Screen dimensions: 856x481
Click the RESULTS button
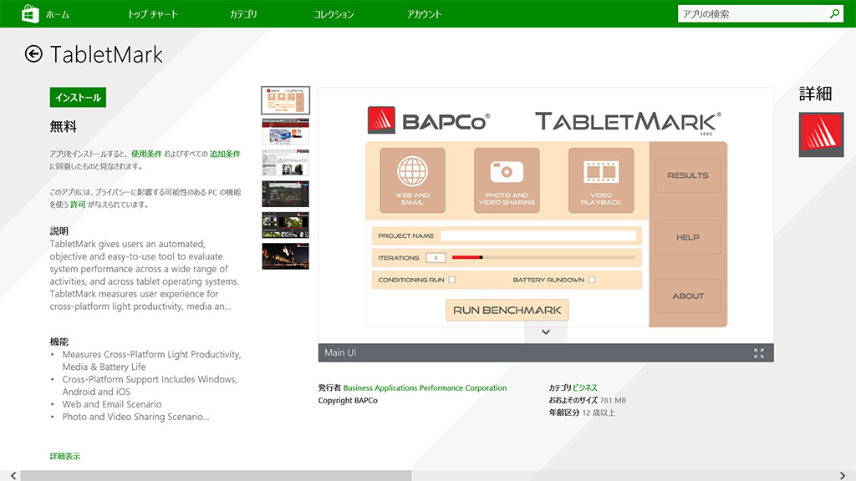click(x=688, y=175)
